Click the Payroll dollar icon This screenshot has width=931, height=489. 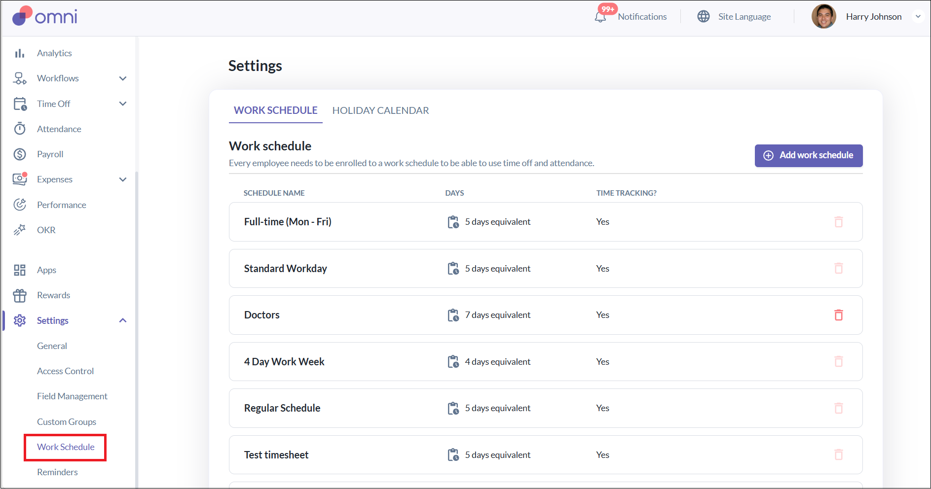coord(20,154)
